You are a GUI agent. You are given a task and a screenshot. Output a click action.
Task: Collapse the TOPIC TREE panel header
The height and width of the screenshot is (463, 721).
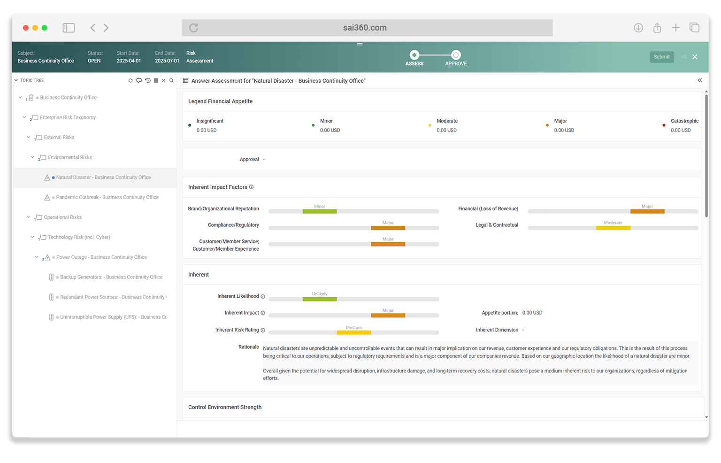tap(16, 80)
